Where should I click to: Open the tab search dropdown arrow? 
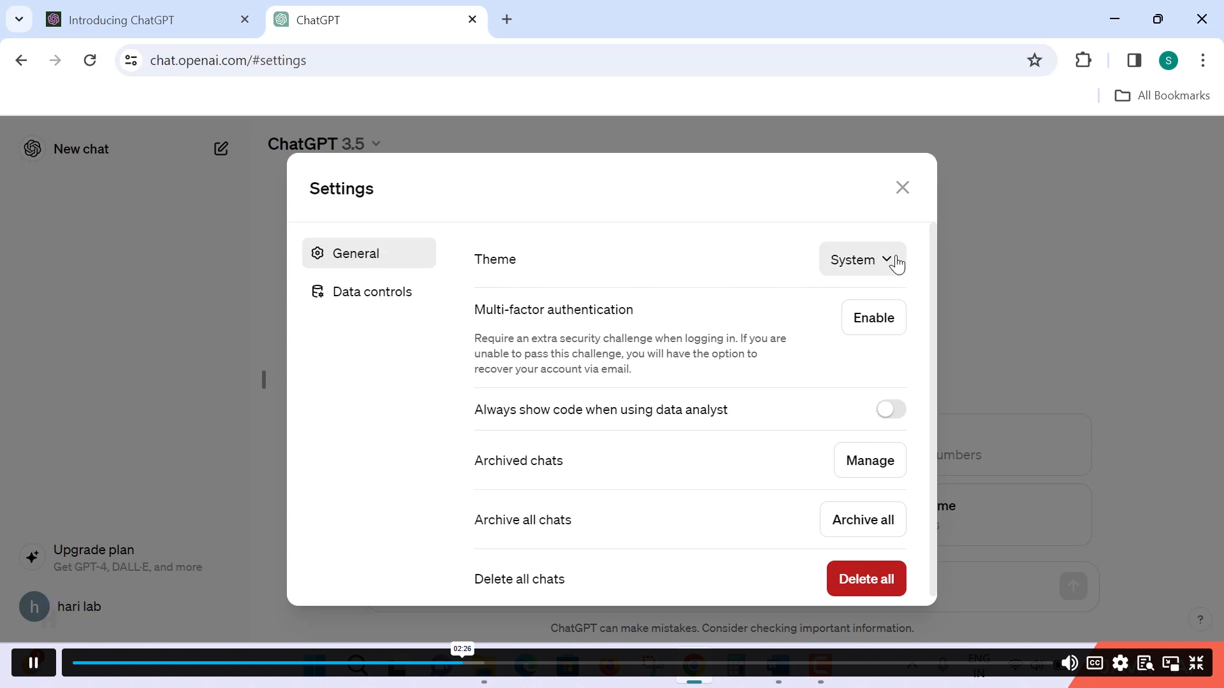19,19
